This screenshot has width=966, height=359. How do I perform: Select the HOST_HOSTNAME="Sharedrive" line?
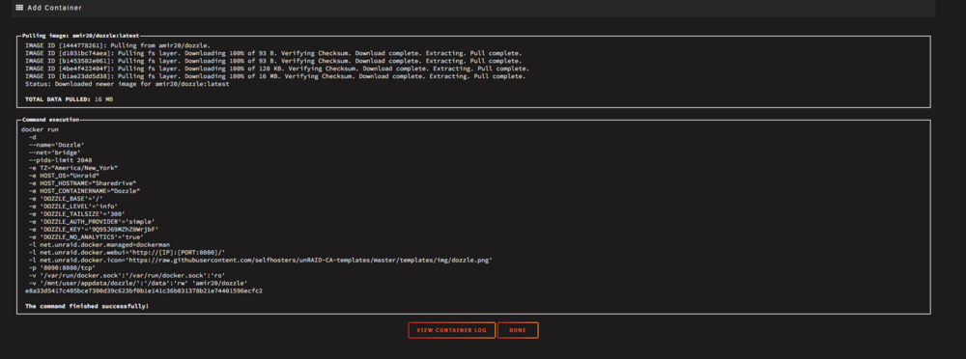[82, 183]
